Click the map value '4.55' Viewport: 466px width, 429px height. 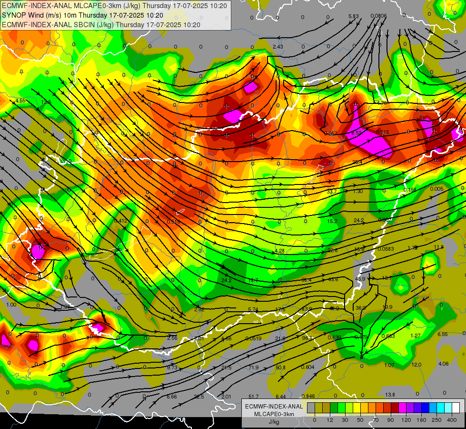[x=20, y=101]
